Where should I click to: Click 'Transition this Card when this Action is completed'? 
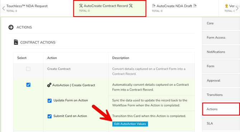point(149,116)
